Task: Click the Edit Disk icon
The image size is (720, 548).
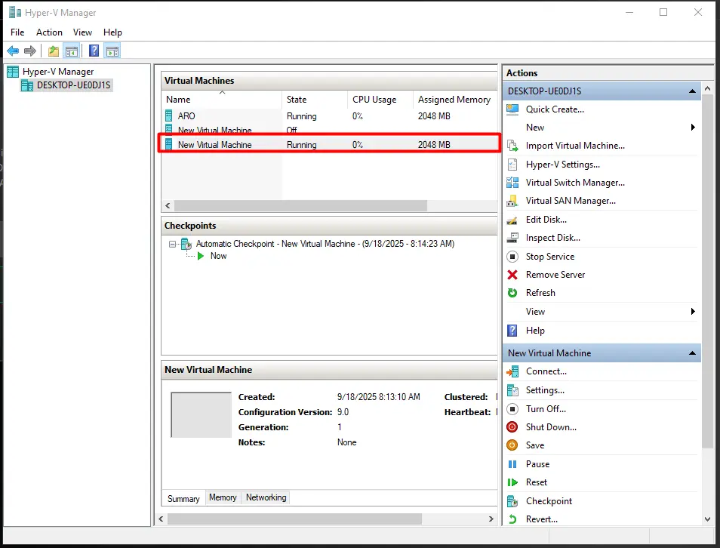Action: click(512, 220)
